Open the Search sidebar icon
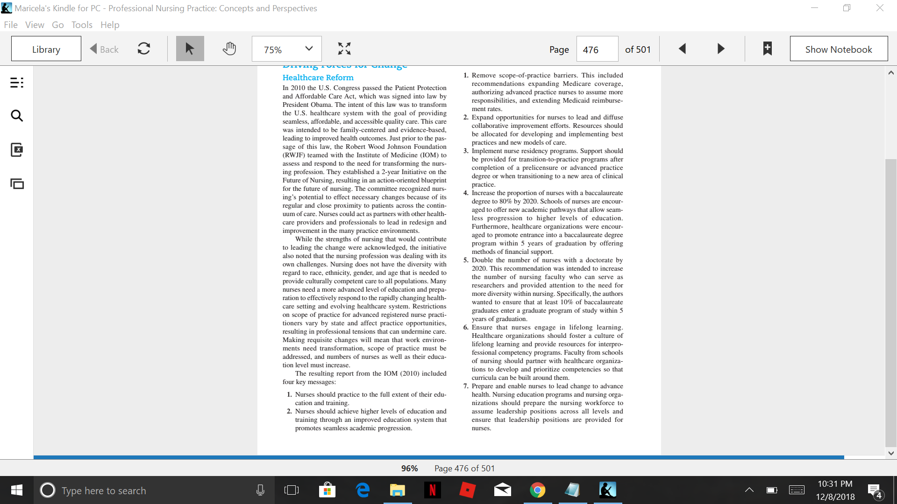 coord(17,116)
